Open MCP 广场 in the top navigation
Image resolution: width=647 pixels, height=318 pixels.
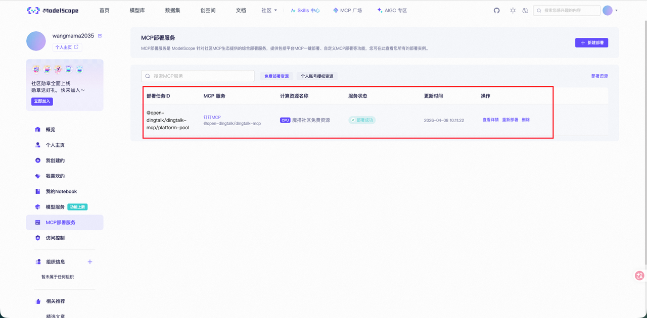[x=347, y=10]
